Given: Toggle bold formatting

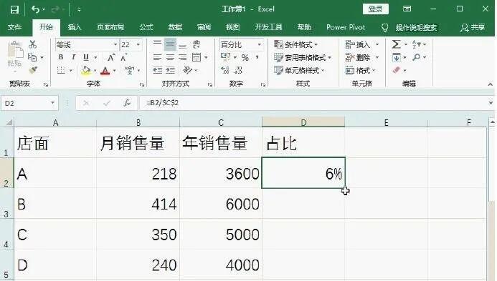Looking at the screenshot, I should [61, 57].
